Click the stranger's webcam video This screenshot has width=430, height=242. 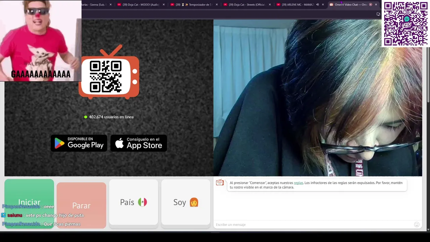317,98
